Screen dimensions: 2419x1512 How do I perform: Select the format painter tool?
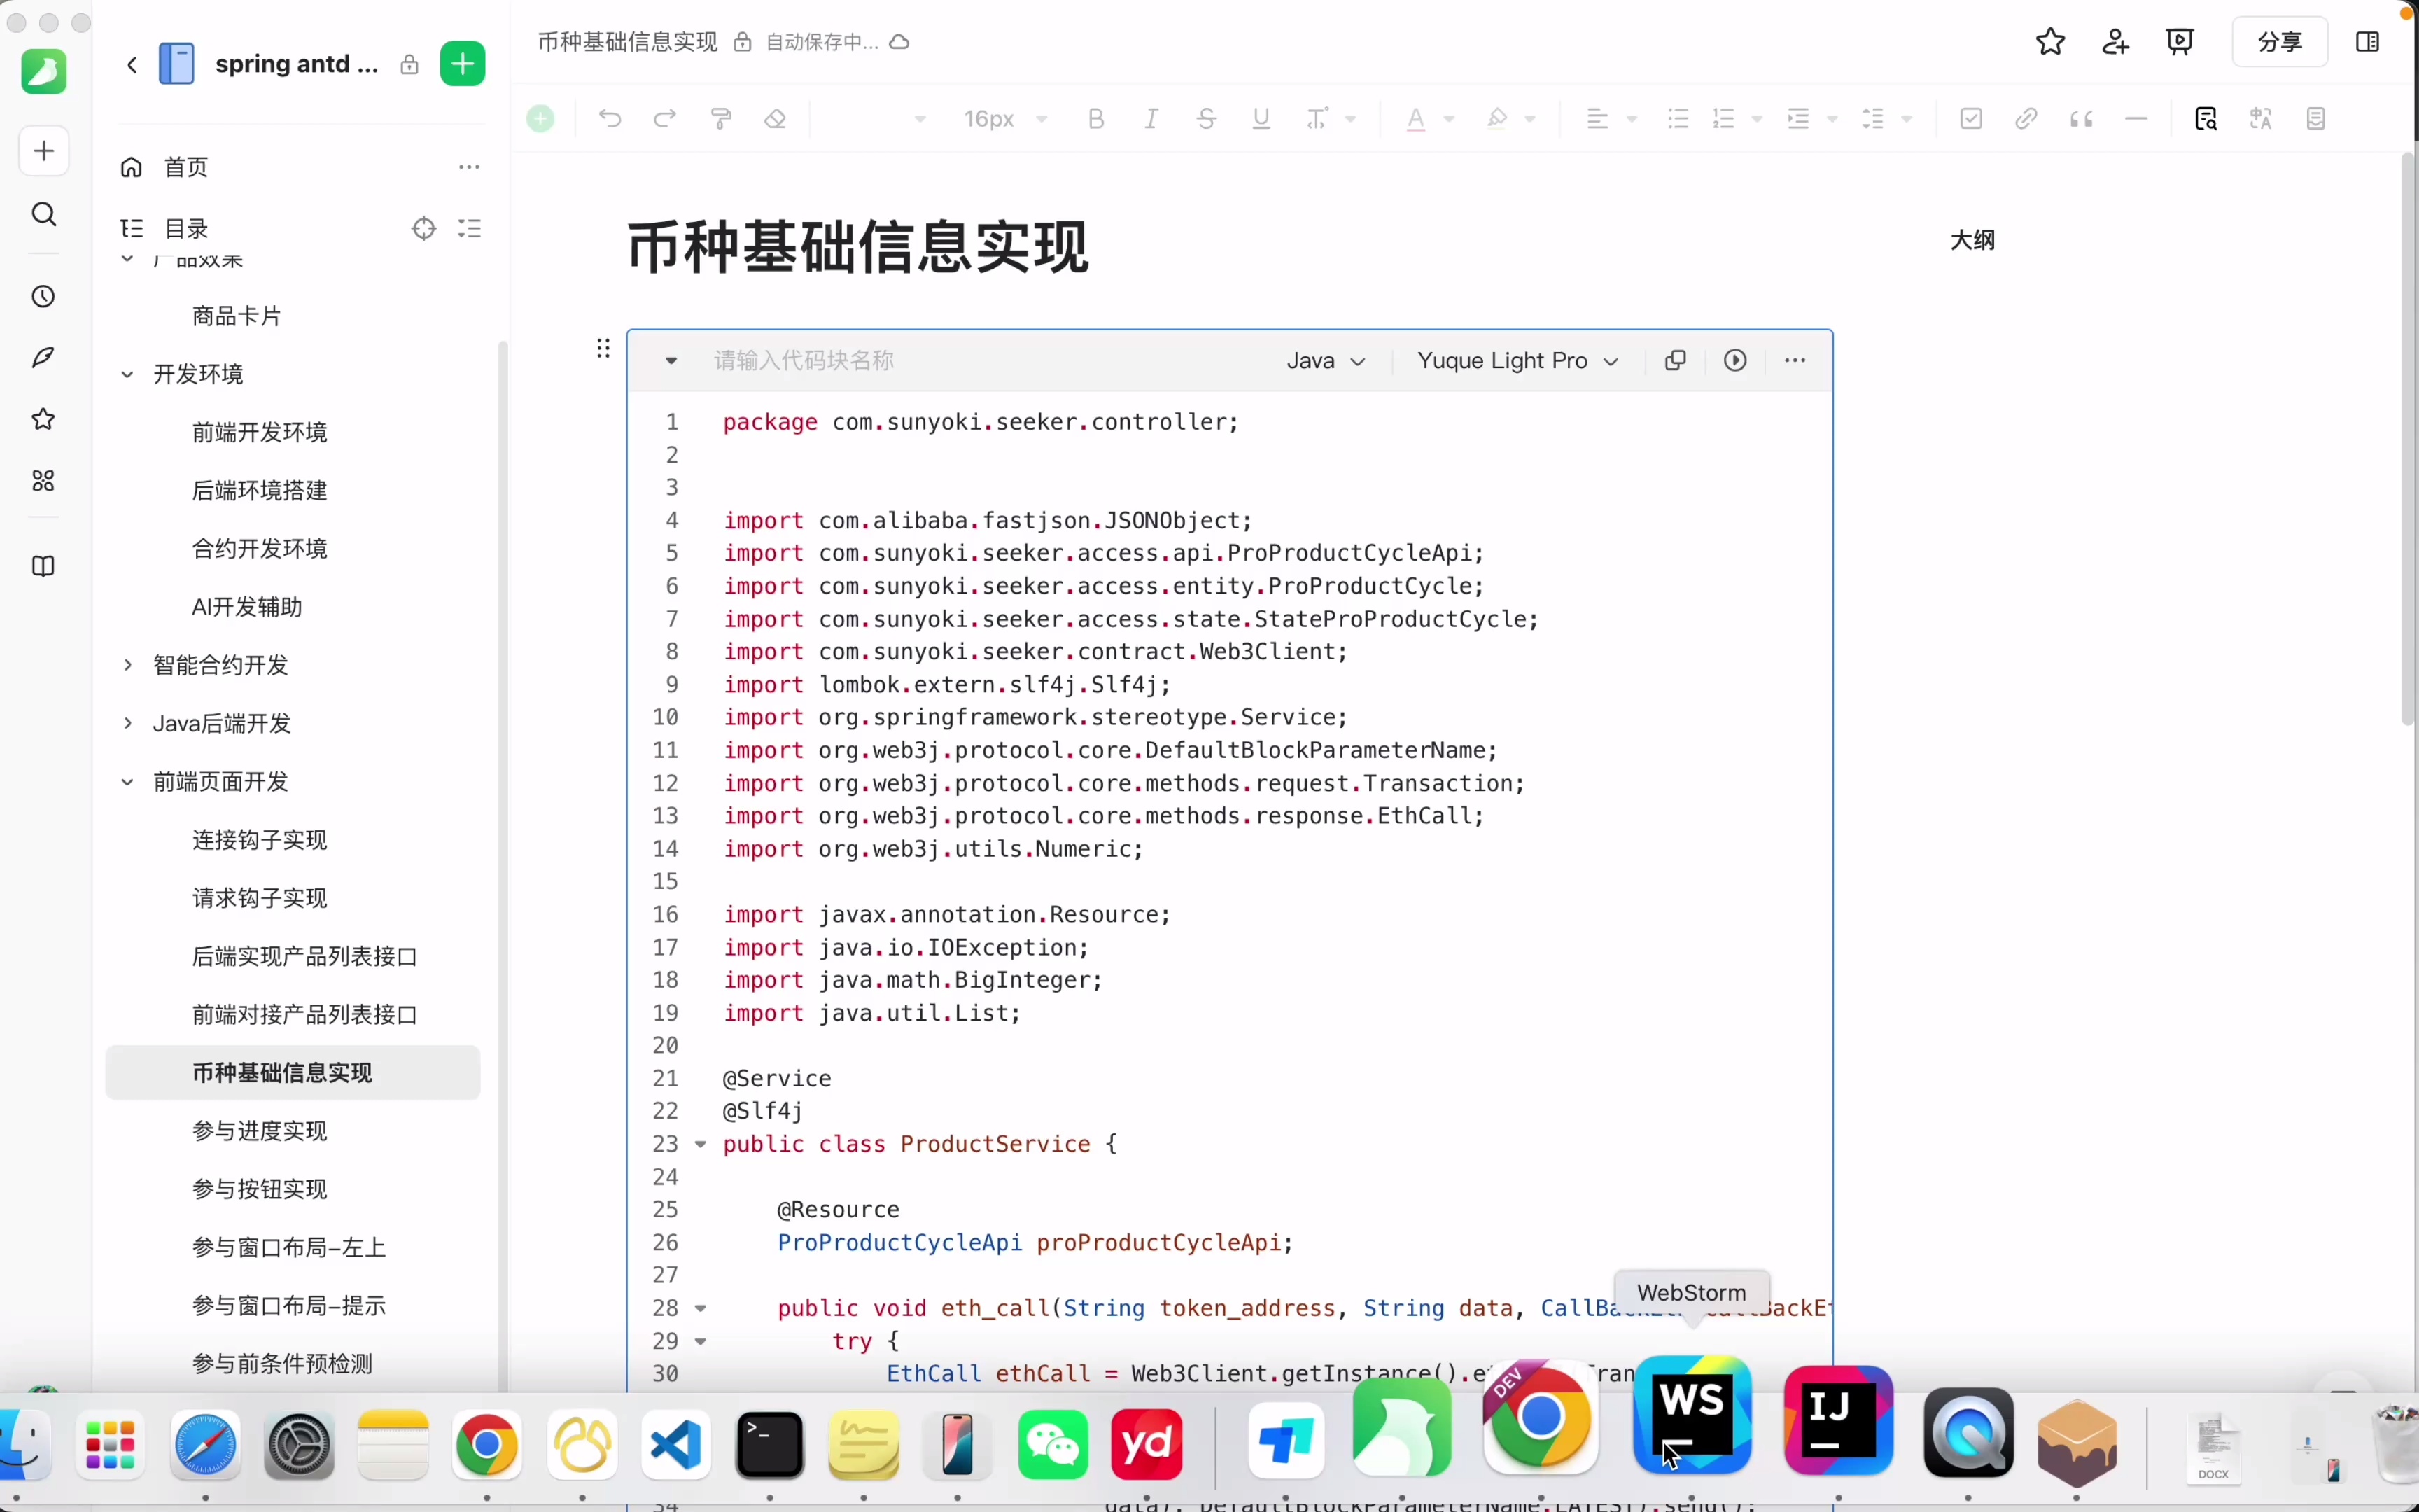(721, 118)
